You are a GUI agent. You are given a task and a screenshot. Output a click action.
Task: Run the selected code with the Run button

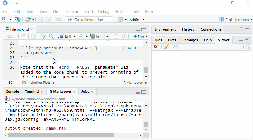click(x=138, y=36)
